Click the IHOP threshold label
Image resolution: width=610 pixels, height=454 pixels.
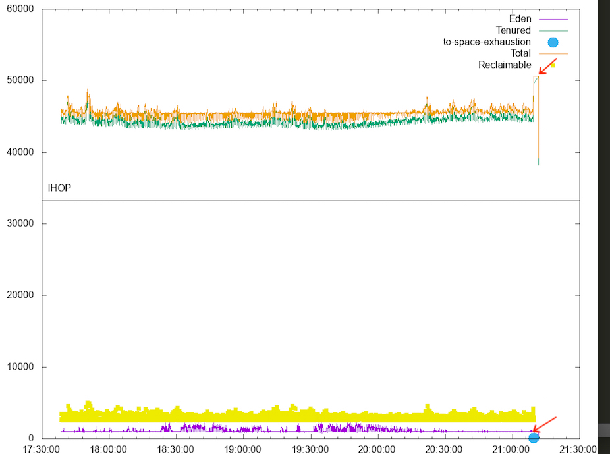[x=59, y=188]
